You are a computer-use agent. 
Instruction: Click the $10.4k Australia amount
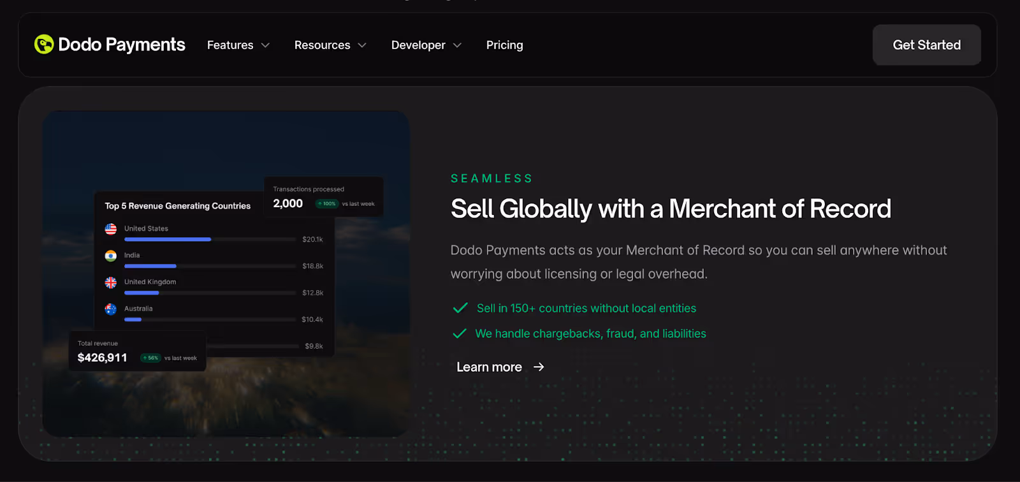click(312, 320)
